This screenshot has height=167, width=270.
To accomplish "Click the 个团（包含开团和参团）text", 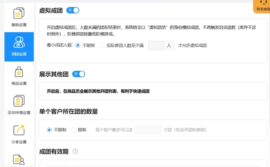I will click(x=185, y=130).
